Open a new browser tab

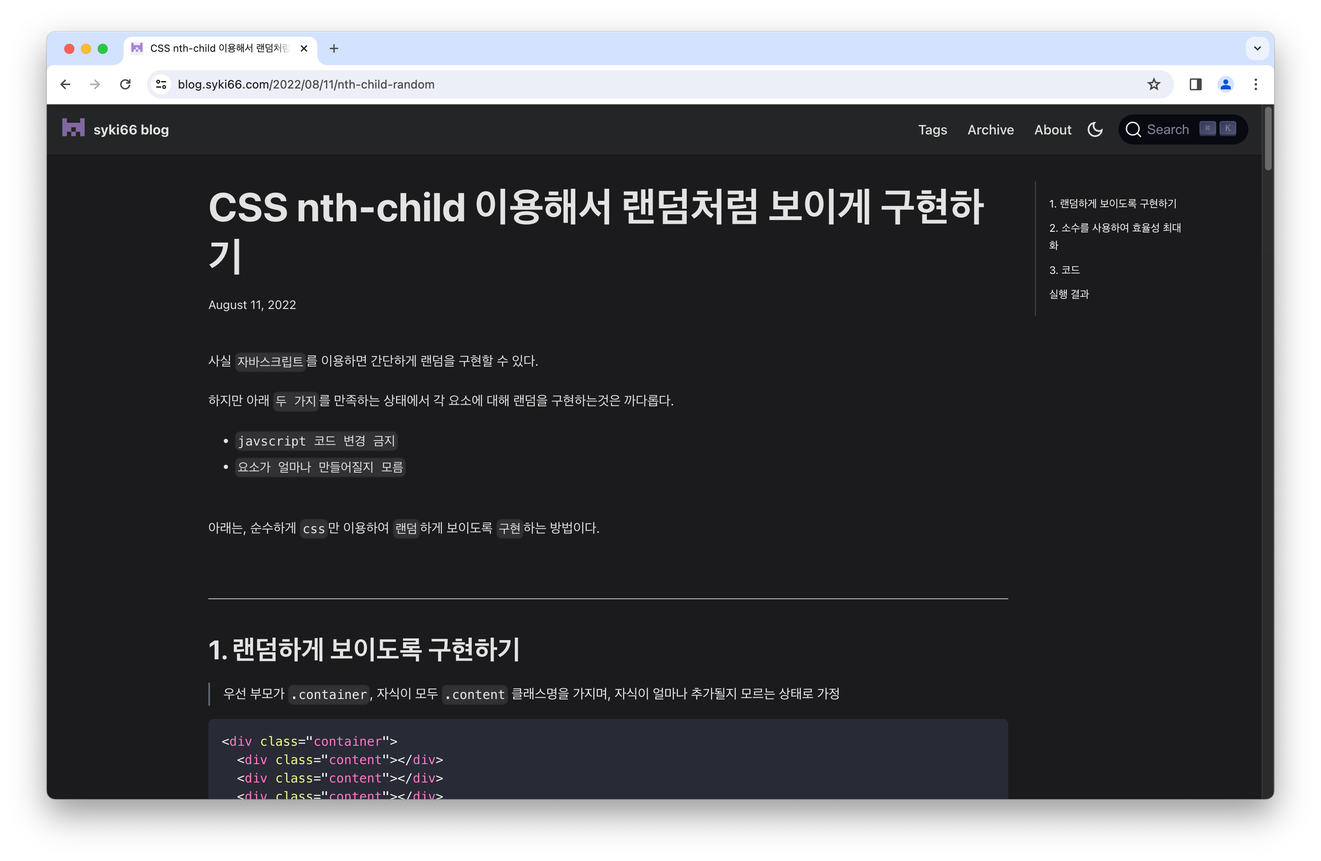(x=334, y=49)
